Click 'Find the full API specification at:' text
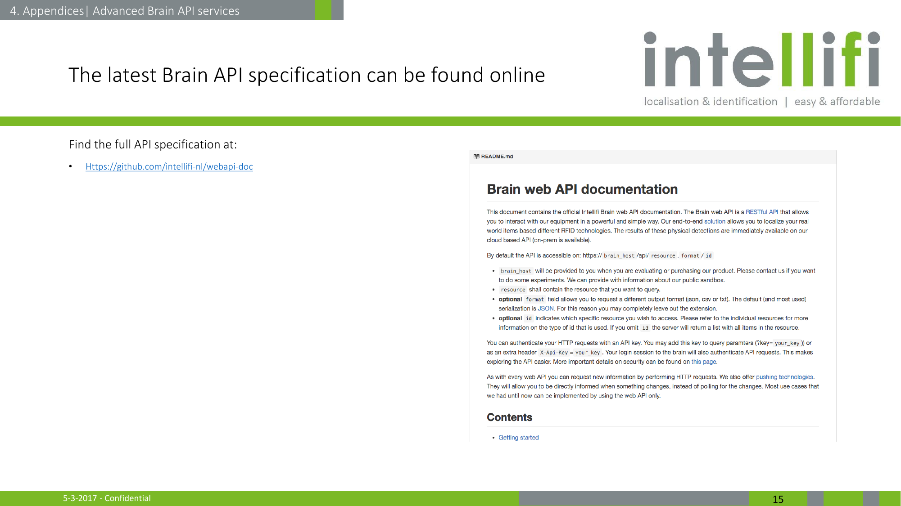 (x=153, y=144)
